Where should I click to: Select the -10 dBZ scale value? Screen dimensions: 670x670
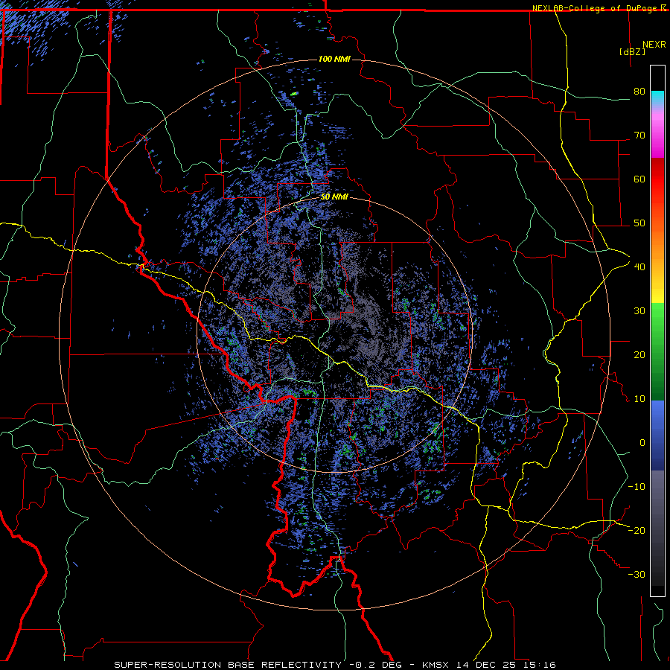click(x=636, y=487)
